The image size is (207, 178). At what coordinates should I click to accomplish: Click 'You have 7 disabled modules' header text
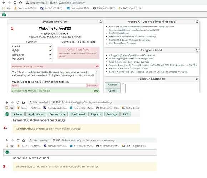point(27,66)
